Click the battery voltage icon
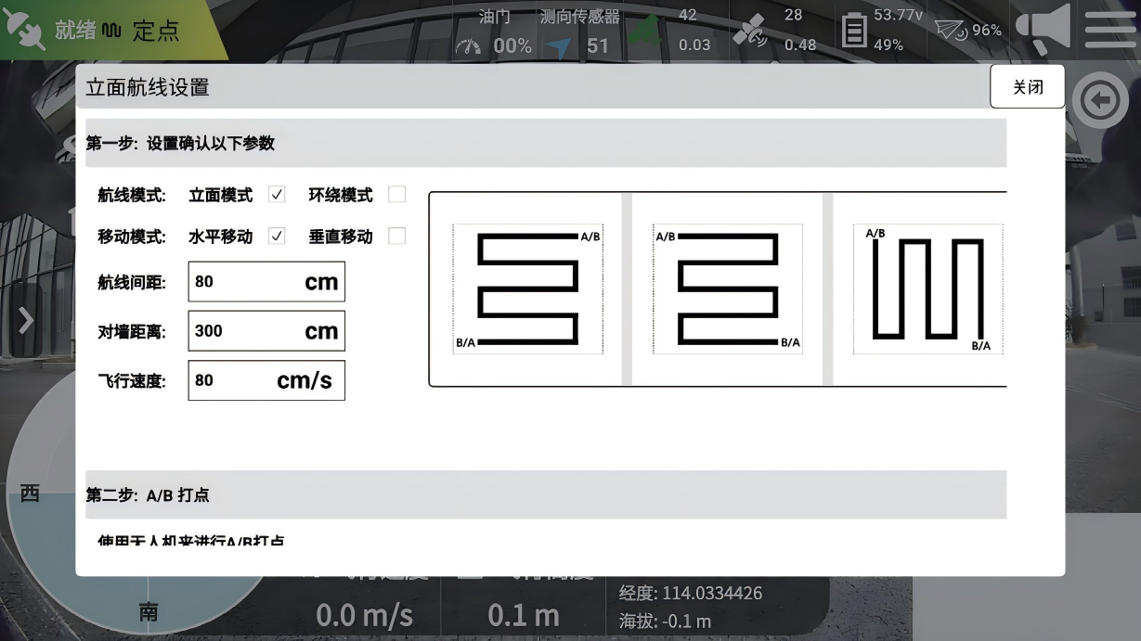Image resolution: width=1141 pixels, height=641 pixels. (x=854, y=32)
